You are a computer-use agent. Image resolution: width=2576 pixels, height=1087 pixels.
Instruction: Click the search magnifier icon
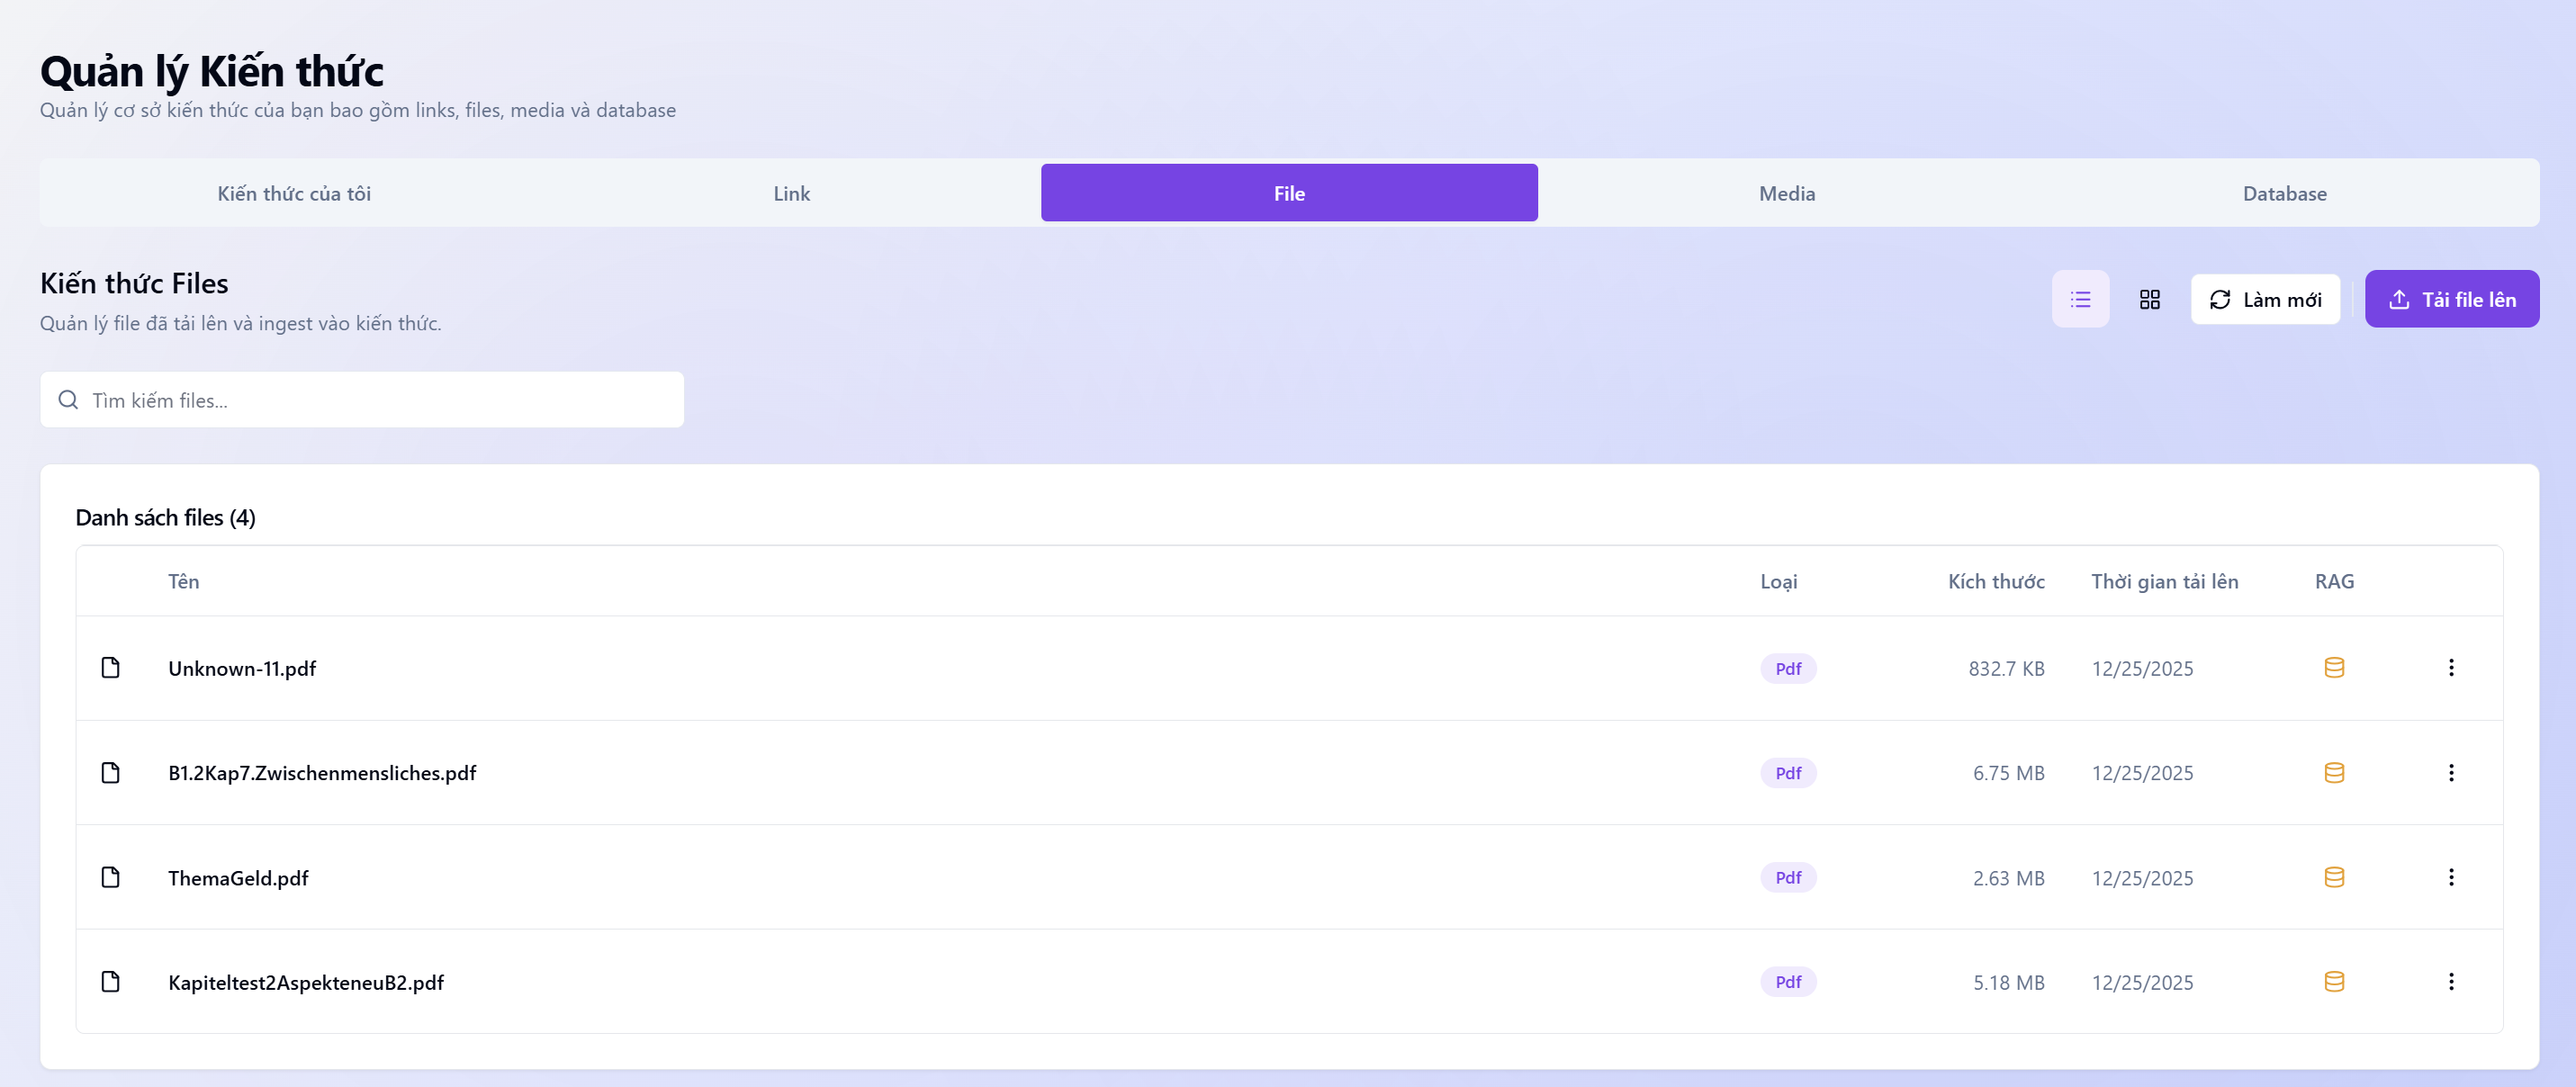pos(68,400)
